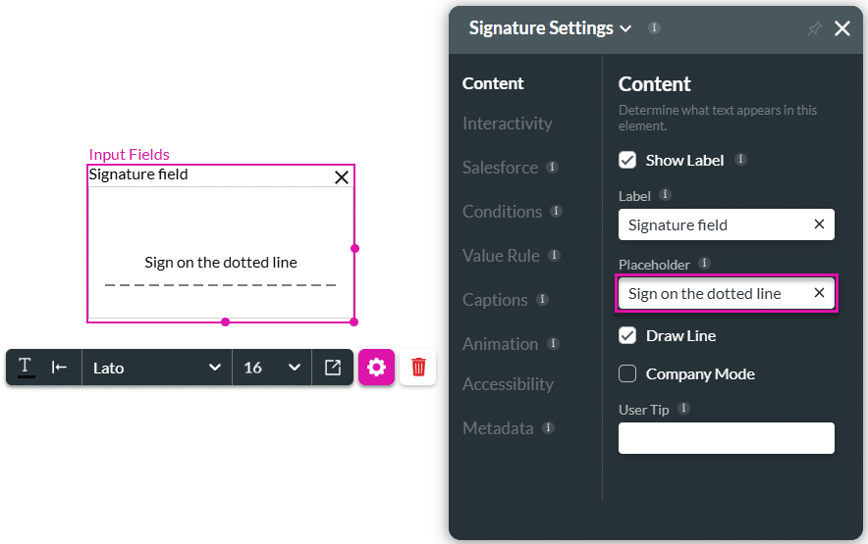Clear the Placeholder field text

819,293
